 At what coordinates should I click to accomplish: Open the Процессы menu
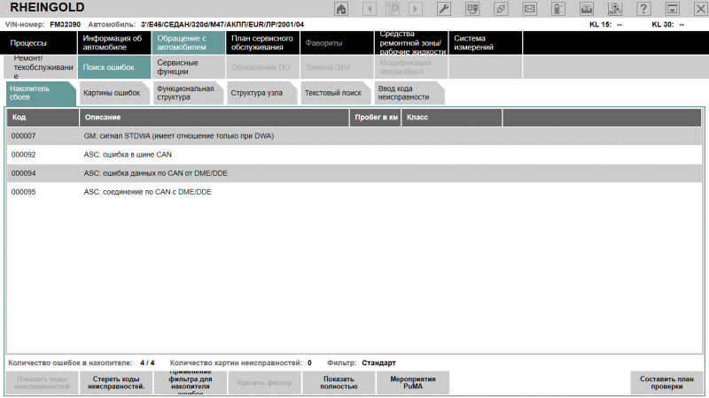pyautogui.click(x=38, y=42)
